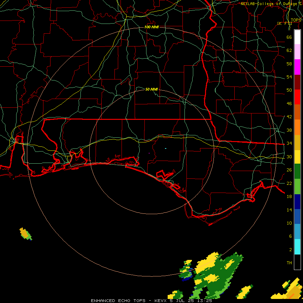Click the bright red legend swatch
The height and width of the screenshot is (303, 303).
click(x=297, y=97)
